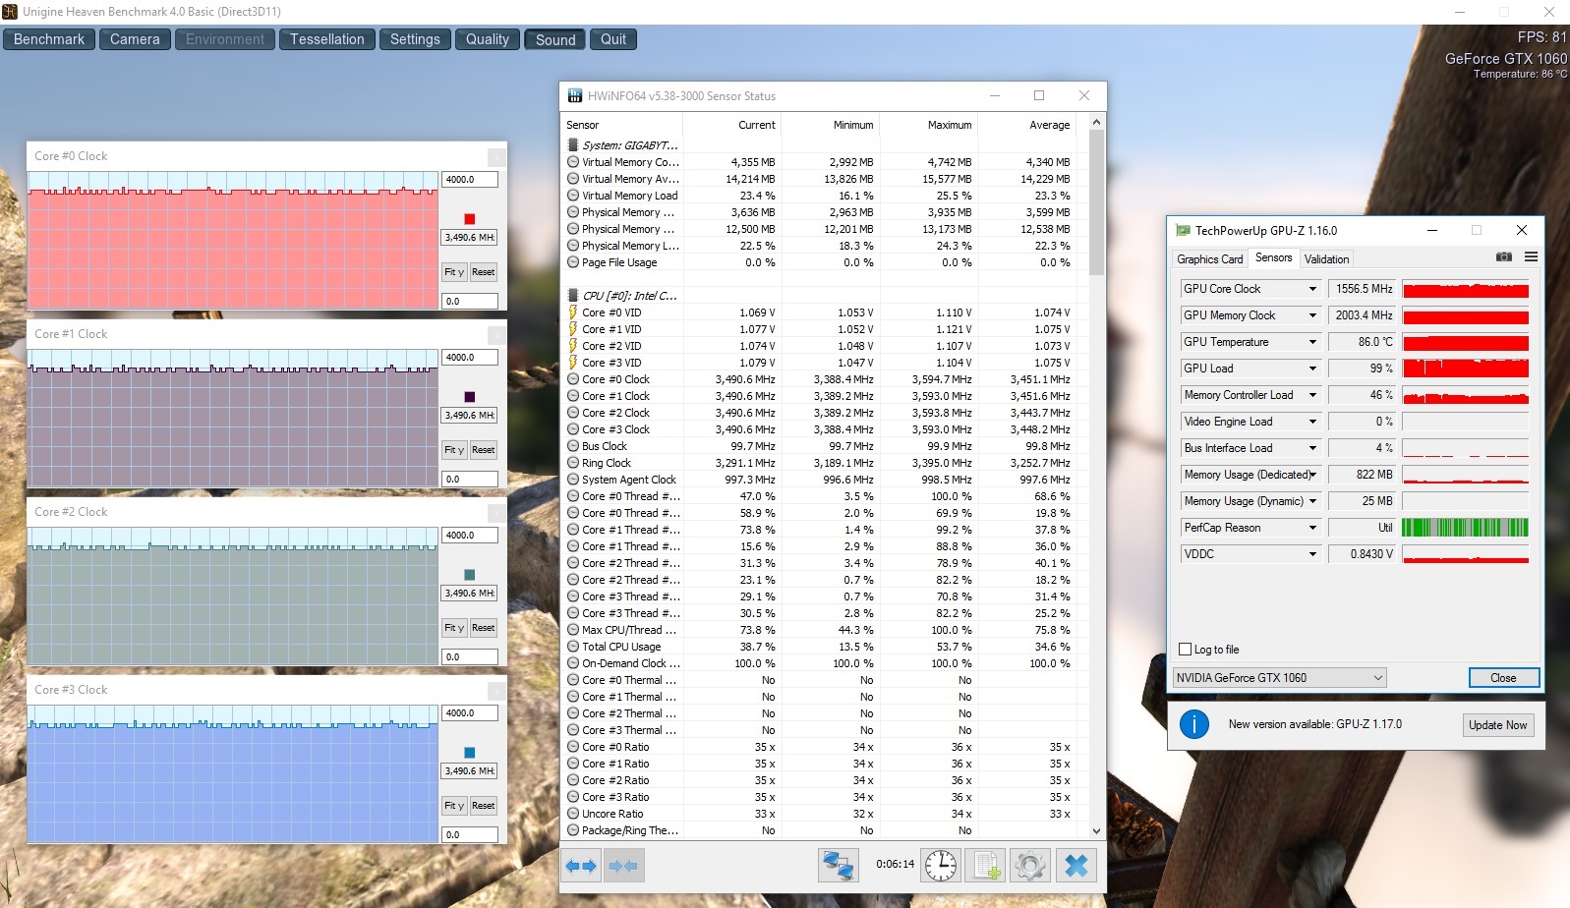Open the Memory Usage (Dynamic) dropdown
The image size is (1570, 908).
[1312, 501]
